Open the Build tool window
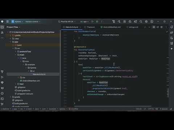This screenshot has width=174, height=130. (x=2, y=72)
